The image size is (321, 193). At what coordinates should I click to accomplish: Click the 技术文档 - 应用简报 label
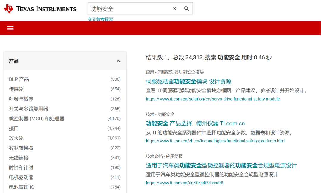(x=164, y=156)
